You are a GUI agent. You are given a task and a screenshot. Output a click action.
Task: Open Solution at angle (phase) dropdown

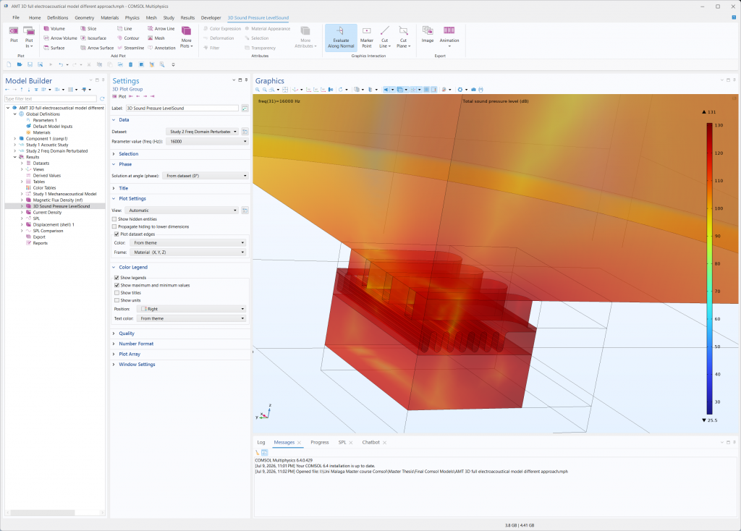[205, 176]
